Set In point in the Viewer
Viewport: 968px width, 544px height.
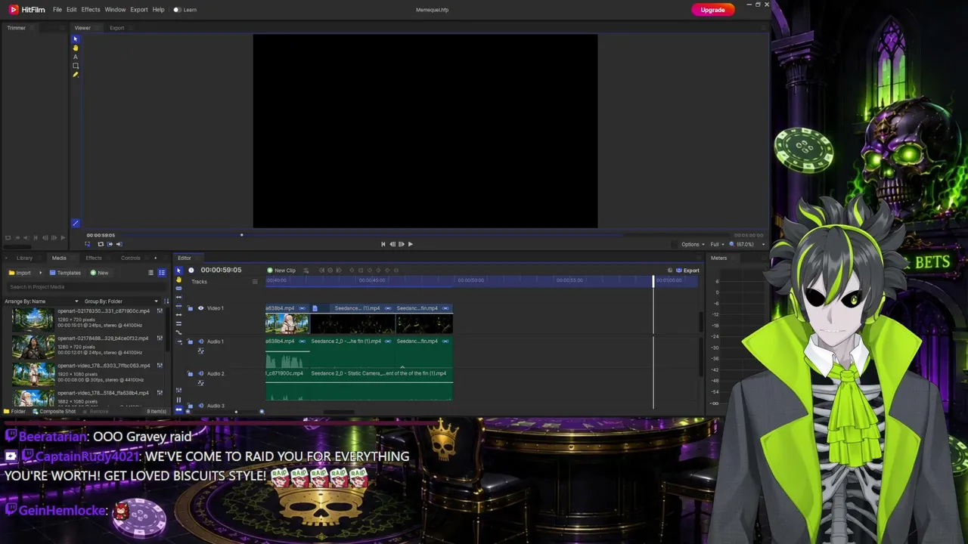pyautogui.click(x=110, y=244)
